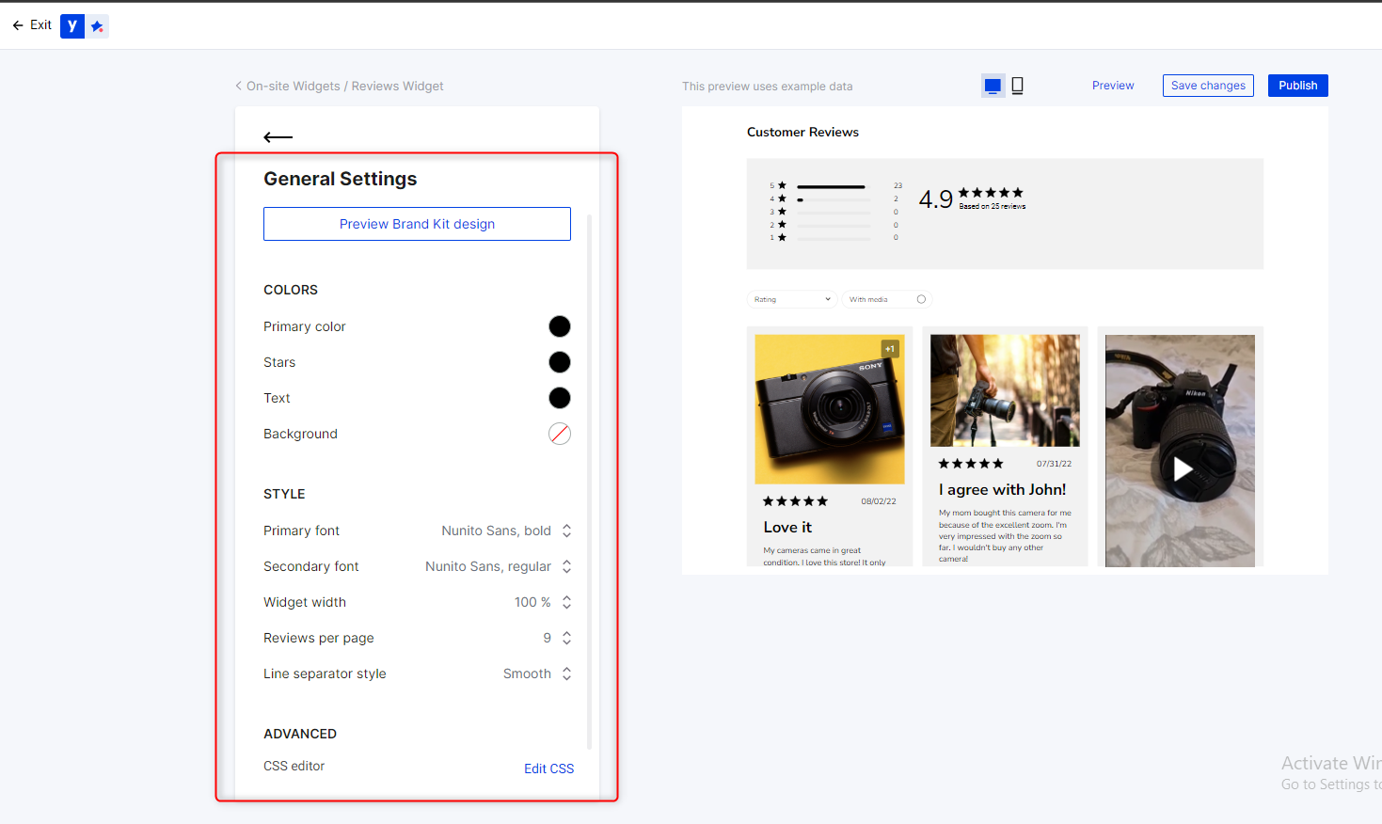Image resolution: width=1382 pixels, height=824 pixels.
Task: Open Primary font dropdown
Action: click(506, 531)
